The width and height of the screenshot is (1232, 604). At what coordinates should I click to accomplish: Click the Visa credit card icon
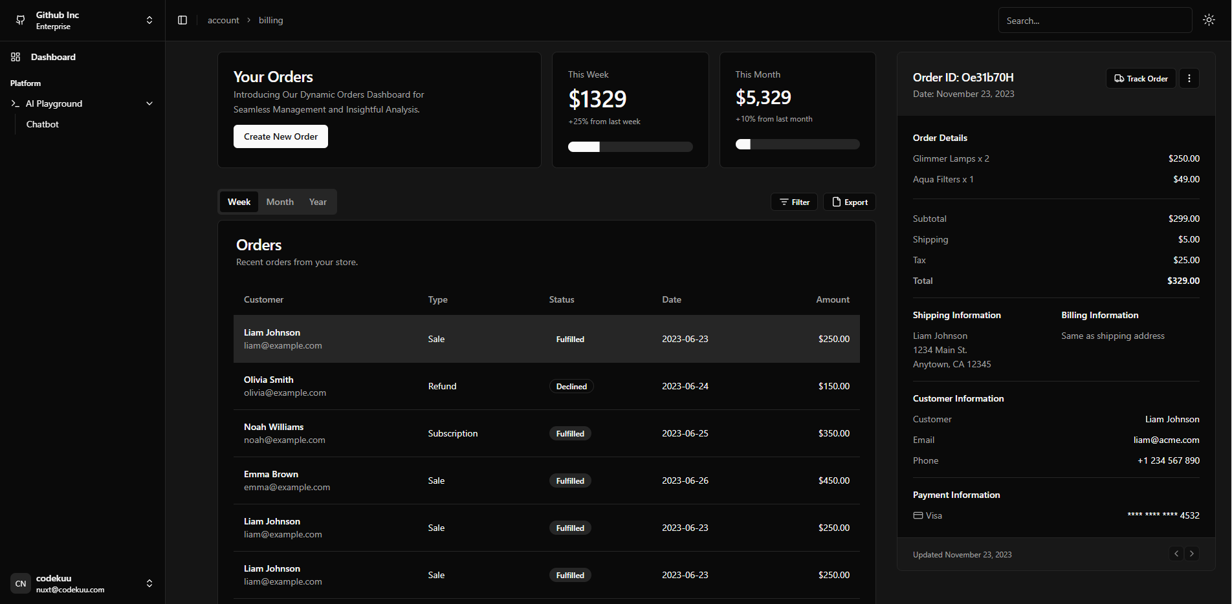918,515
